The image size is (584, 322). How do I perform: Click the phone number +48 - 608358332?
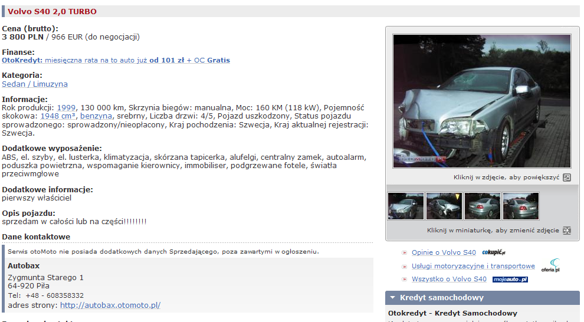(x=55, y=295)
